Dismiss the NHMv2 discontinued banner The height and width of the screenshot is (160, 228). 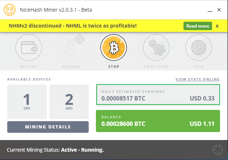tap(217, 26)
